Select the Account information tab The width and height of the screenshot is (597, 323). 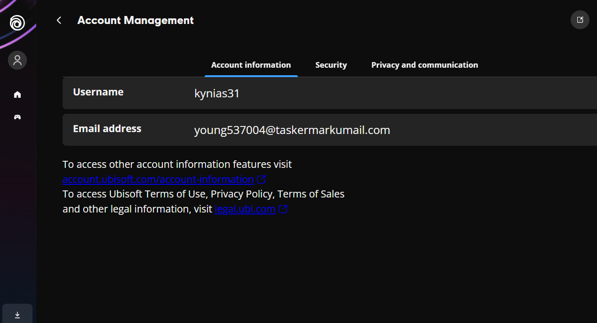[251, 65]
